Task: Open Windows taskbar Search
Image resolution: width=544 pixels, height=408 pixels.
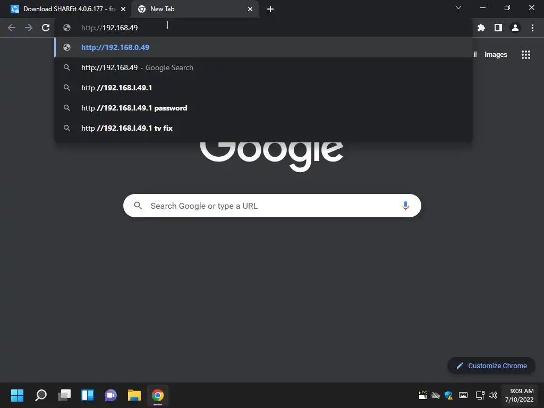Action: point(41,395)
